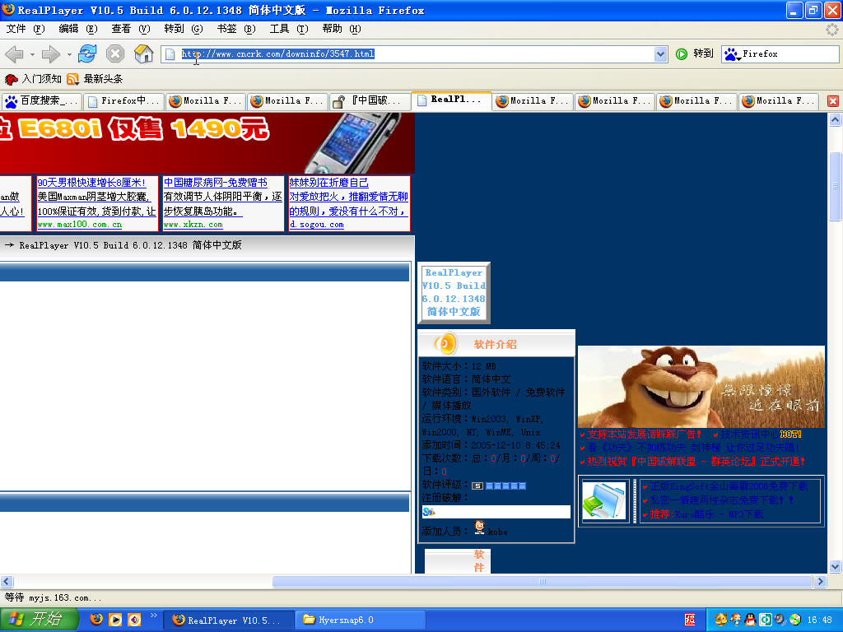Image resolution: width=843 pixels, height=632 pixels.
Task: Click the Forward arrow button
Action: pyautogui.click(x=51, y=53)
